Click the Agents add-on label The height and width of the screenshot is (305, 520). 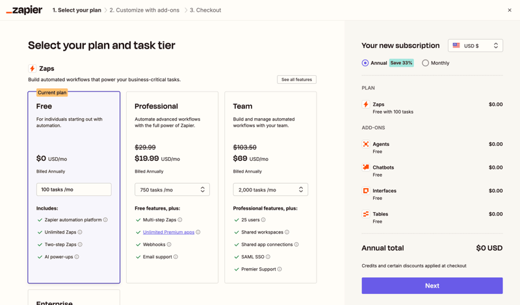381,144
